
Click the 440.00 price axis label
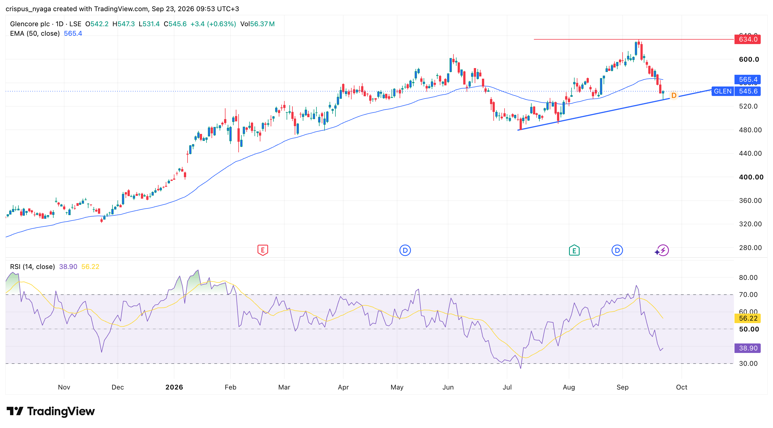click(750, 153)
